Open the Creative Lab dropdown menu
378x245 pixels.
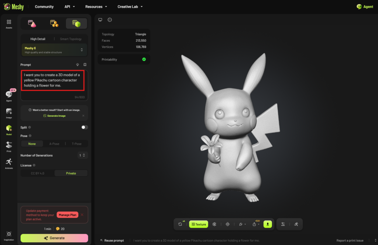click(x=130, y=7)
